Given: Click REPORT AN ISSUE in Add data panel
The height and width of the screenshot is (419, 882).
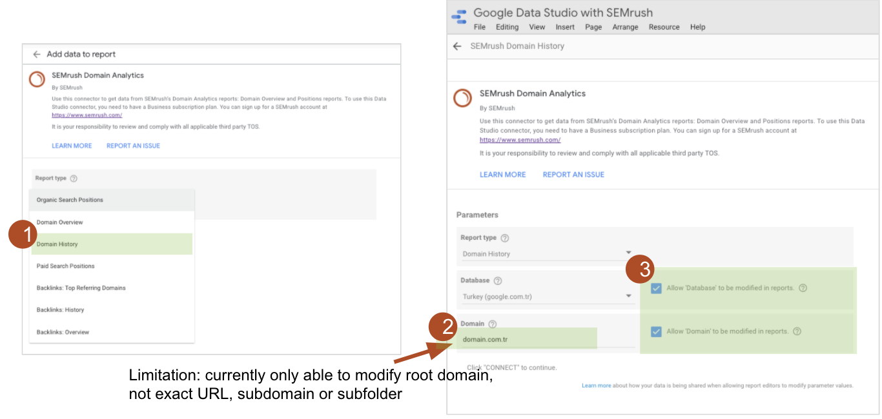Looking at the screenshot, I should pyautogui.click(x=133, y=146).
